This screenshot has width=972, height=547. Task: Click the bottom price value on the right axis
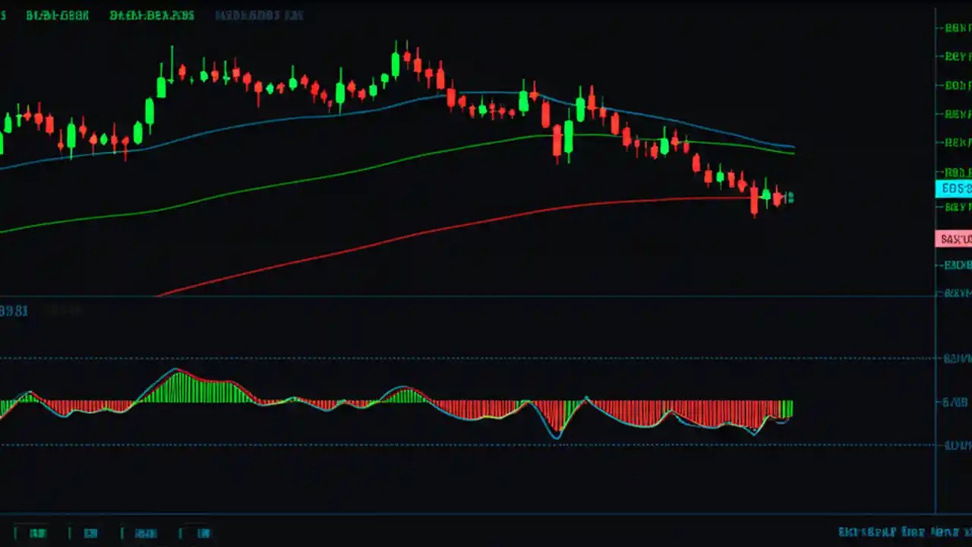[954, 292]
